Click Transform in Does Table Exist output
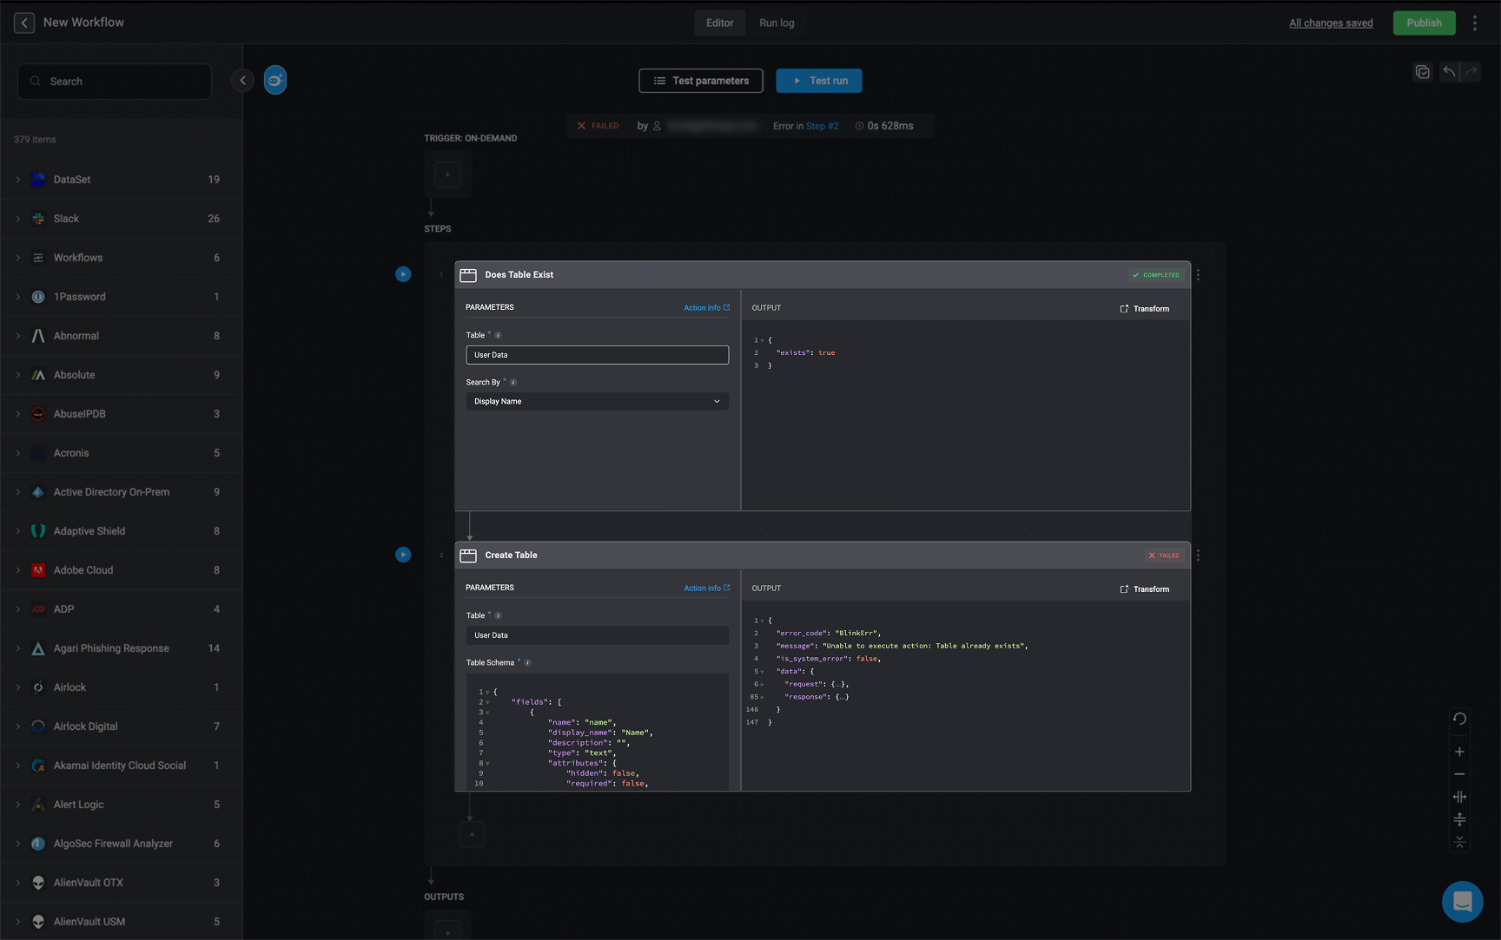This screenshot has height=940, width=1501. (x=1144, y=309)
